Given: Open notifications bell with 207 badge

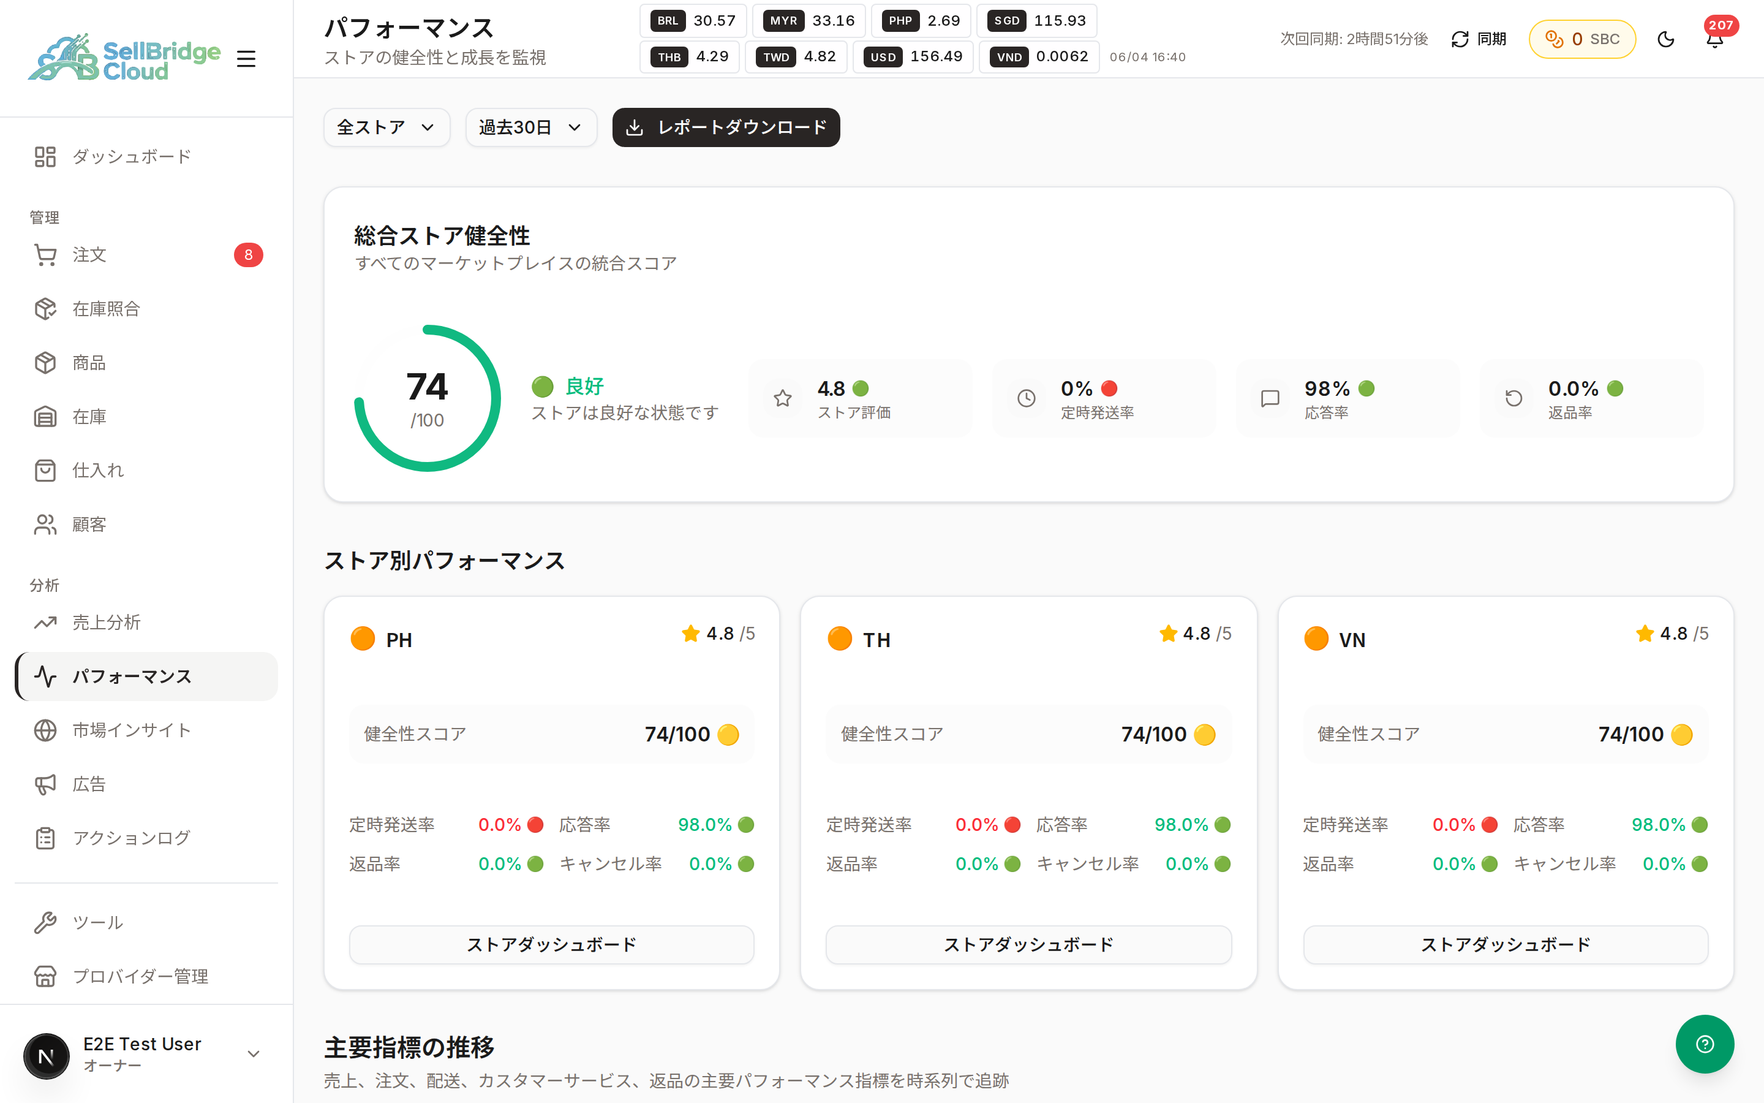Looking at the screenshot, I should tap(1714, 39).
